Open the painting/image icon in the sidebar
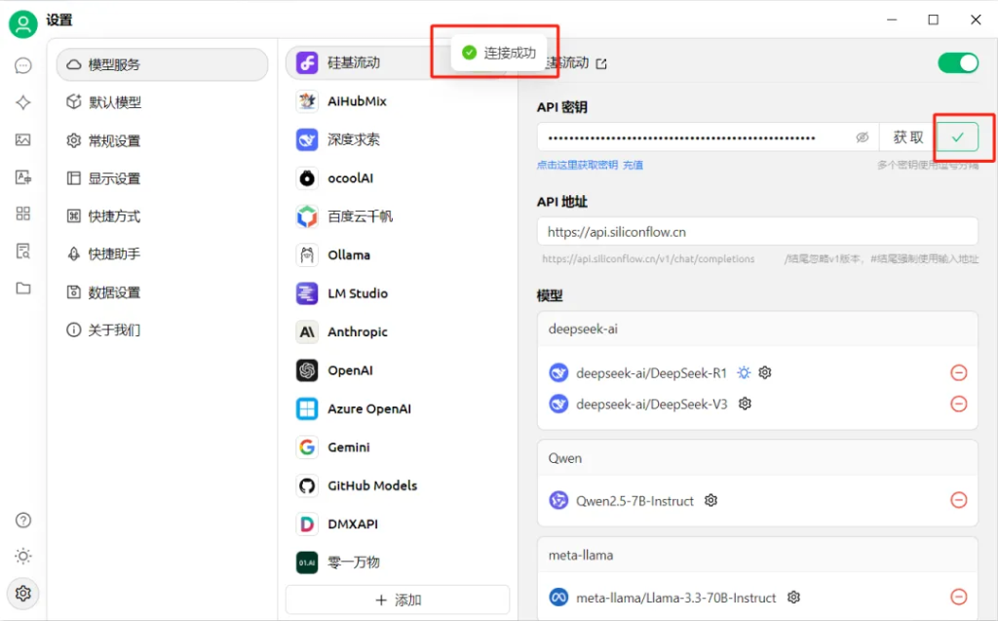 click(x=22, y=139)
